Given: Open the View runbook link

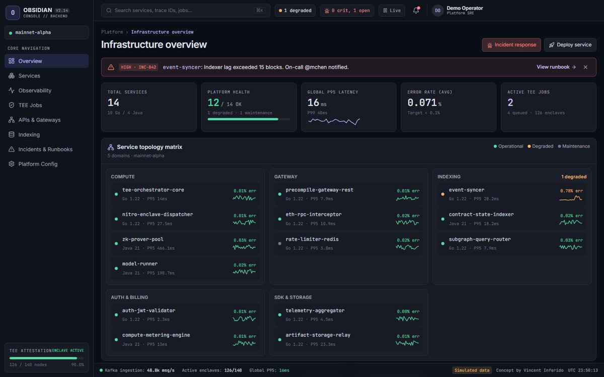Looking at the screenshot, I should pyautogui.click(x=556, y=67).
